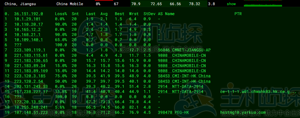The height and width of the screenshot is (118, 300).
Task: Open hop 8 IP 221.183.115.61
Action: point(31,55)
